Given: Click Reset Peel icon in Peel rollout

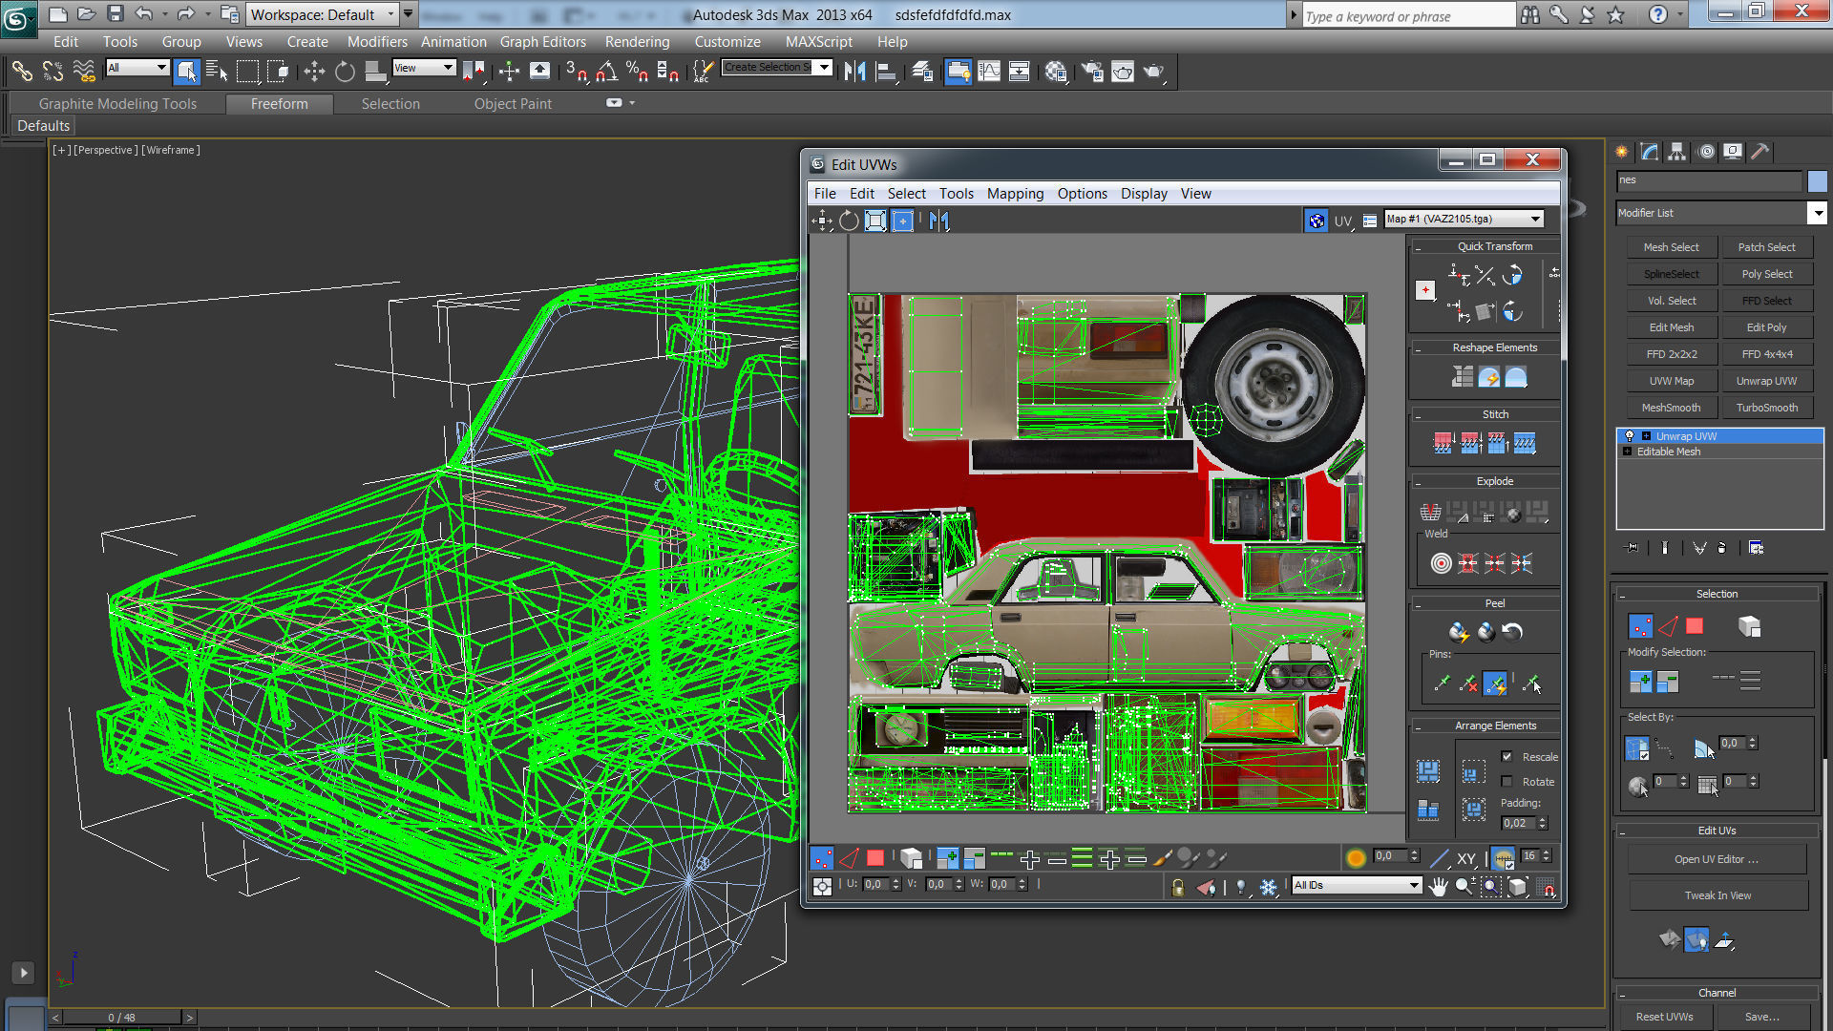Looking at the screenshot, I should point(1512,632).
